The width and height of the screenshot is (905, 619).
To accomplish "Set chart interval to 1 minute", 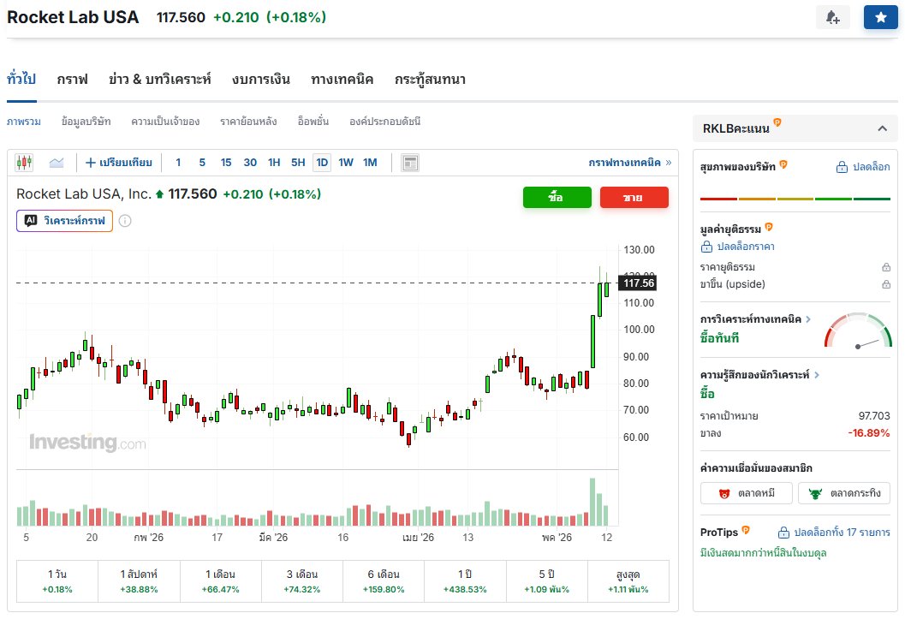I will pyautogui.click(x=178, y=163).
